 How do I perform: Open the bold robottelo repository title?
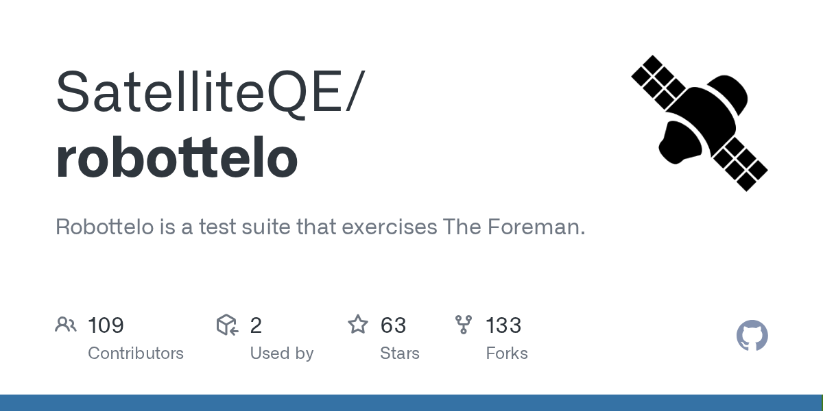(176, 158)
